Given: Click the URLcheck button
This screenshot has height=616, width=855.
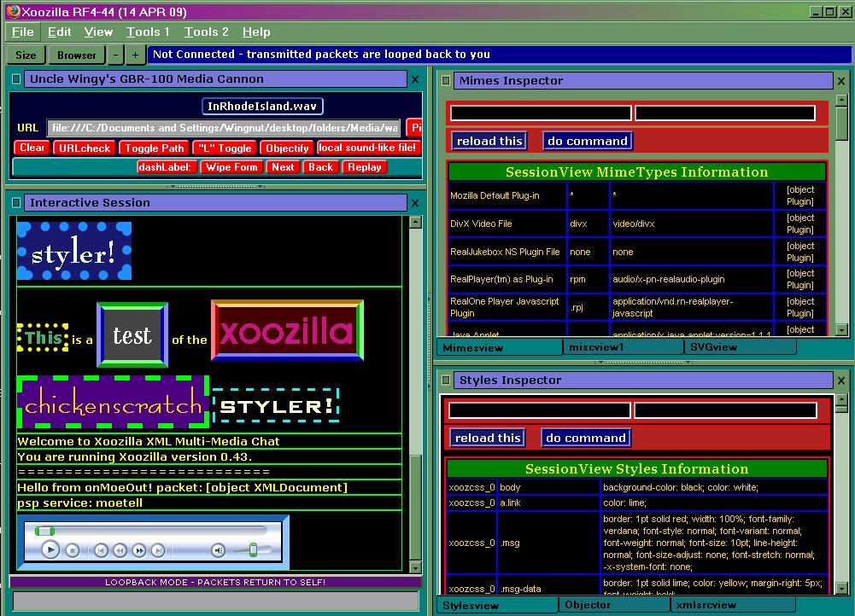Looking at the screenshot, I should (x=85, y=148).
